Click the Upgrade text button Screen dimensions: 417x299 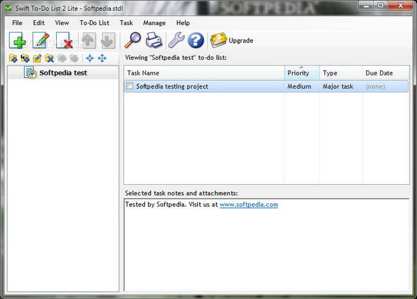point(241,41)
